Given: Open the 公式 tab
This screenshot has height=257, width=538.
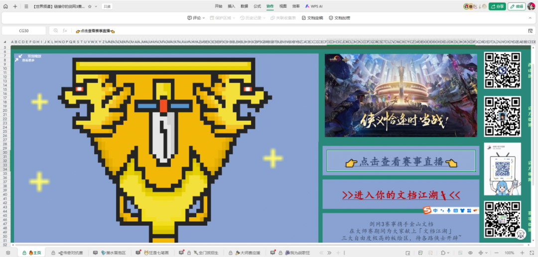Looking at the screenshot, I should (x=257, y=6).
